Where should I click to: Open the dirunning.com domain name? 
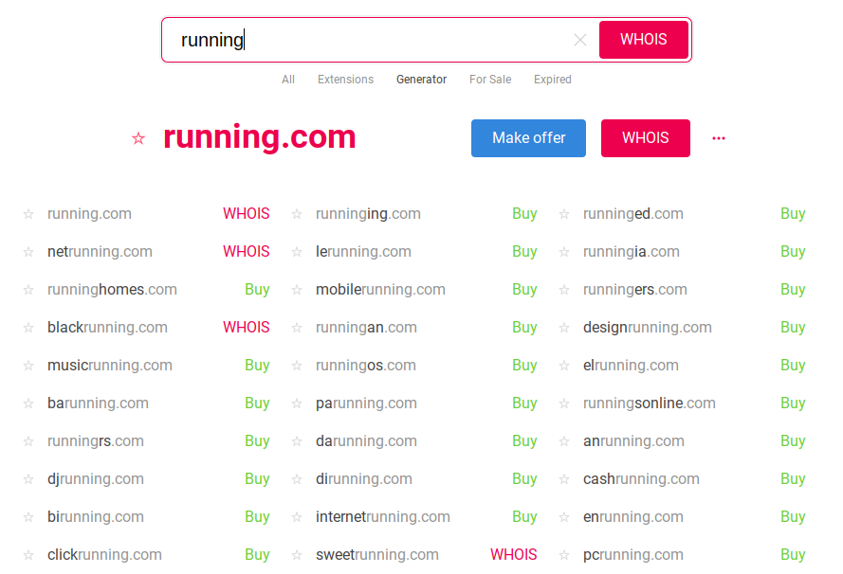364,478
